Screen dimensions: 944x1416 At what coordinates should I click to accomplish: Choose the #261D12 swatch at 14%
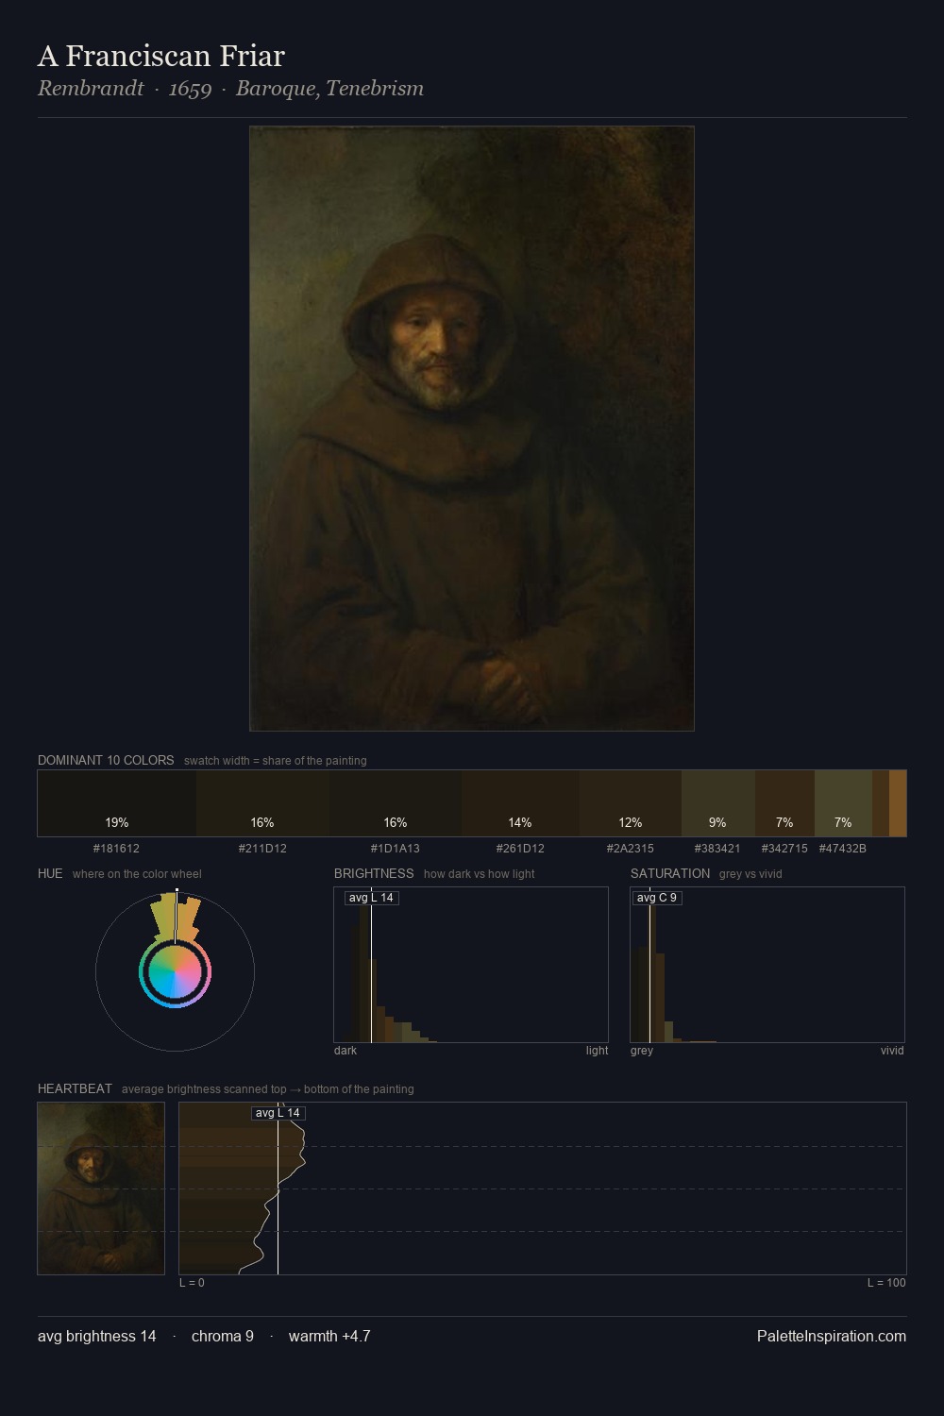click(x=520, y=803)
